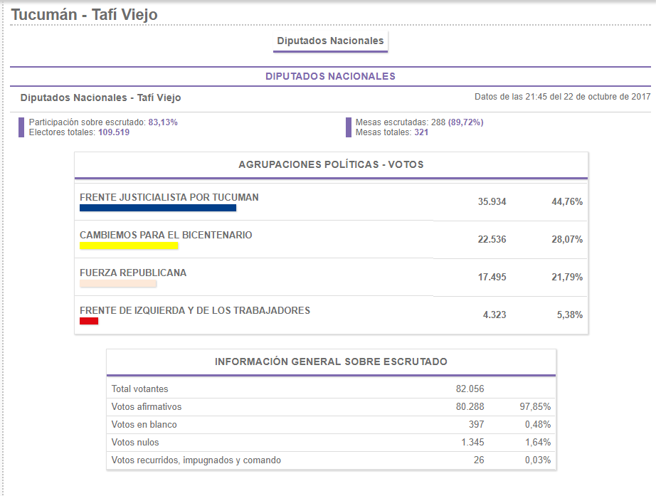Click the vote count 4.323

coord(494,315)
